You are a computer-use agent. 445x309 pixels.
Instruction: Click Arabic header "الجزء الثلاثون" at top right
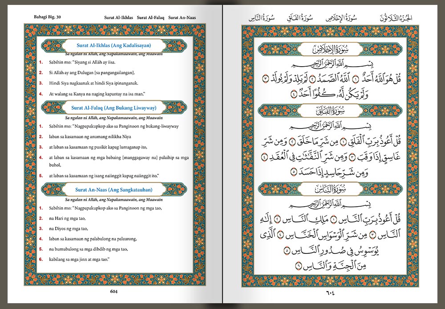tap(396, 18)
